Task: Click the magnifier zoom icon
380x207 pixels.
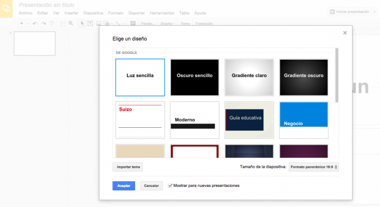Action: [71, 24]
